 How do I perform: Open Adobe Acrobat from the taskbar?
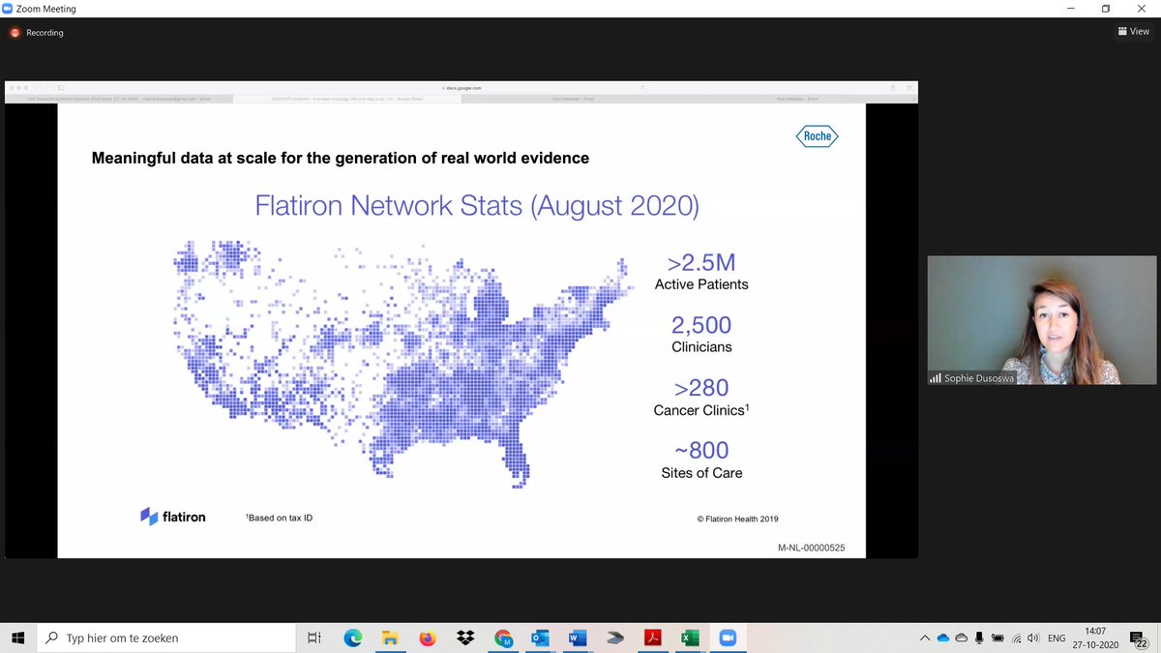(x=653, y=638)
